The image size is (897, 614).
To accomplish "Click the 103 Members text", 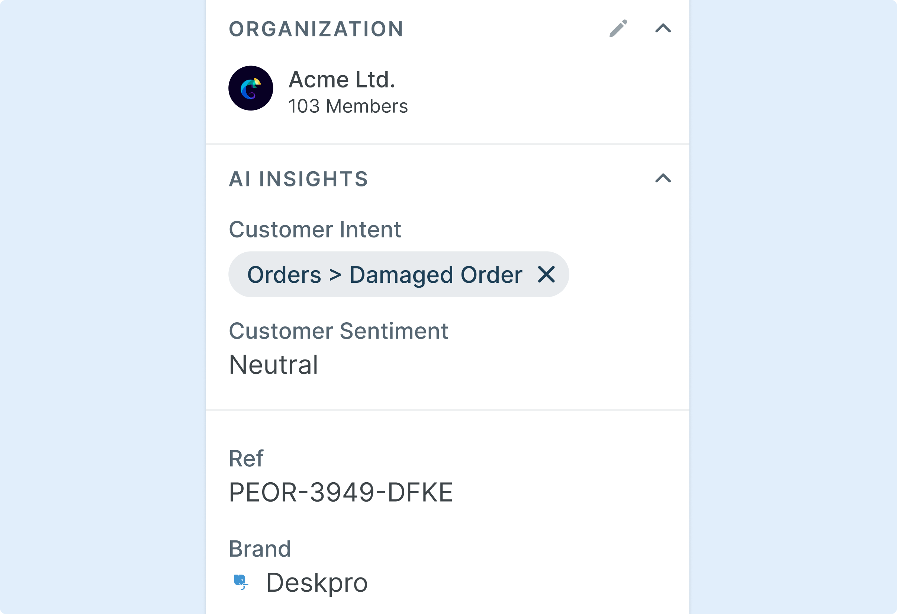I will 348,106.
